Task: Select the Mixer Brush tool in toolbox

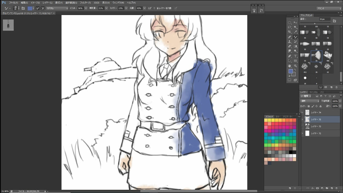Action: pos(295,37)
